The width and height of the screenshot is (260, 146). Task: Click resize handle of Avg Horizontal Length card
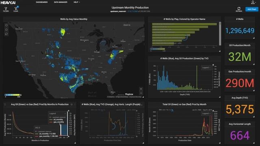click(254, 143)
